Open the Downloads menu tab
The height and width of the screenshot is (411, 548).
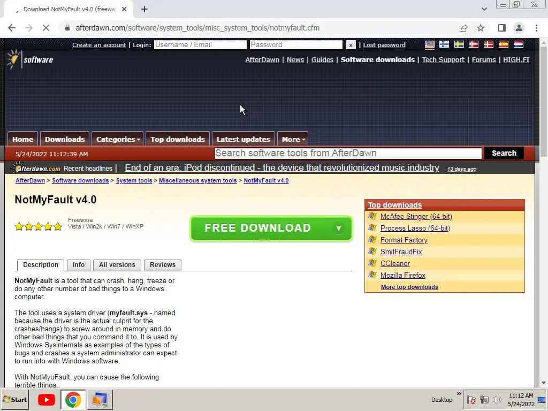[65, 139]
